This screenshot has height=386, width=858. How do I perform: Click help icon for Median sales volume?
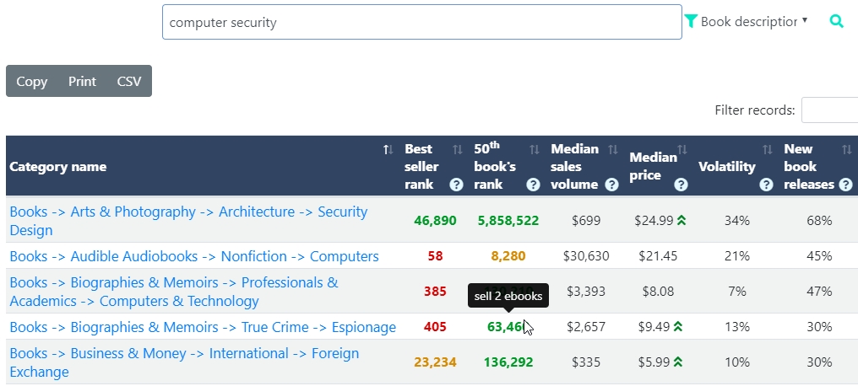[x=612, y=185]
